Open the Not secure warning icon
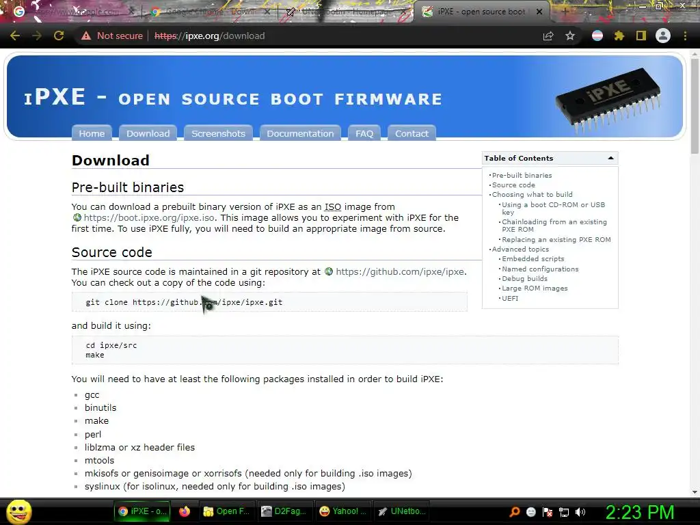The height and width of the screenshot is (525, 700). [x=86, y=36]
